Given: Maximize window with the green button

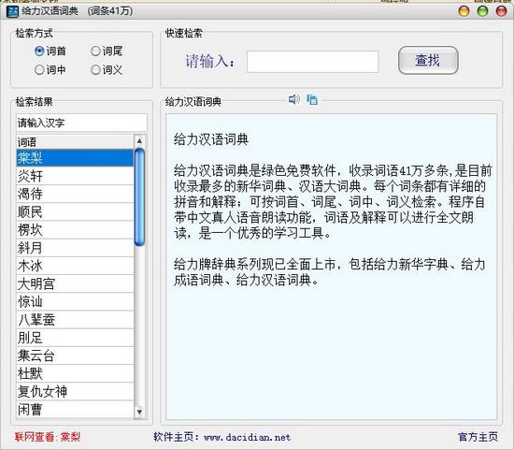Looking at the screenshot, I should (482, 11).
